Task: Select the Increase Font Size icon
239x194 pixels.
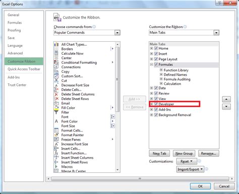Action: point(56,144)
